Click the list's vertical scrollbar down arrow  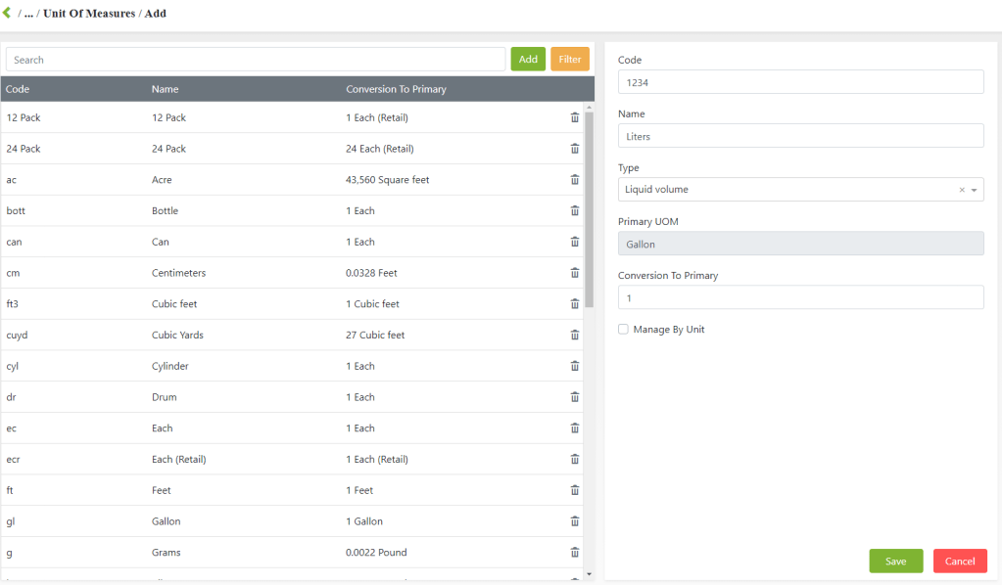pyautogui.click(x=589, y=573)
